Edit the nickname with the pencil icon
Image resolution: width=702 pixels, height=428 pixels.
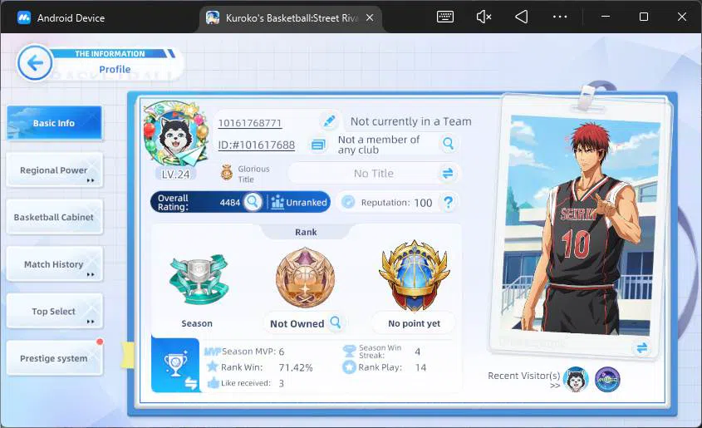(x=329, y=121)
